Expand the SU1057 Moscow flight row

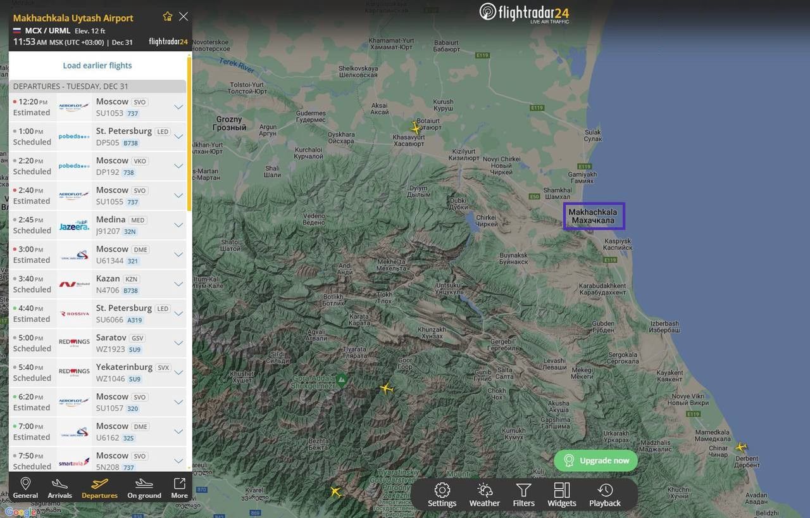(x=178, y=402)
